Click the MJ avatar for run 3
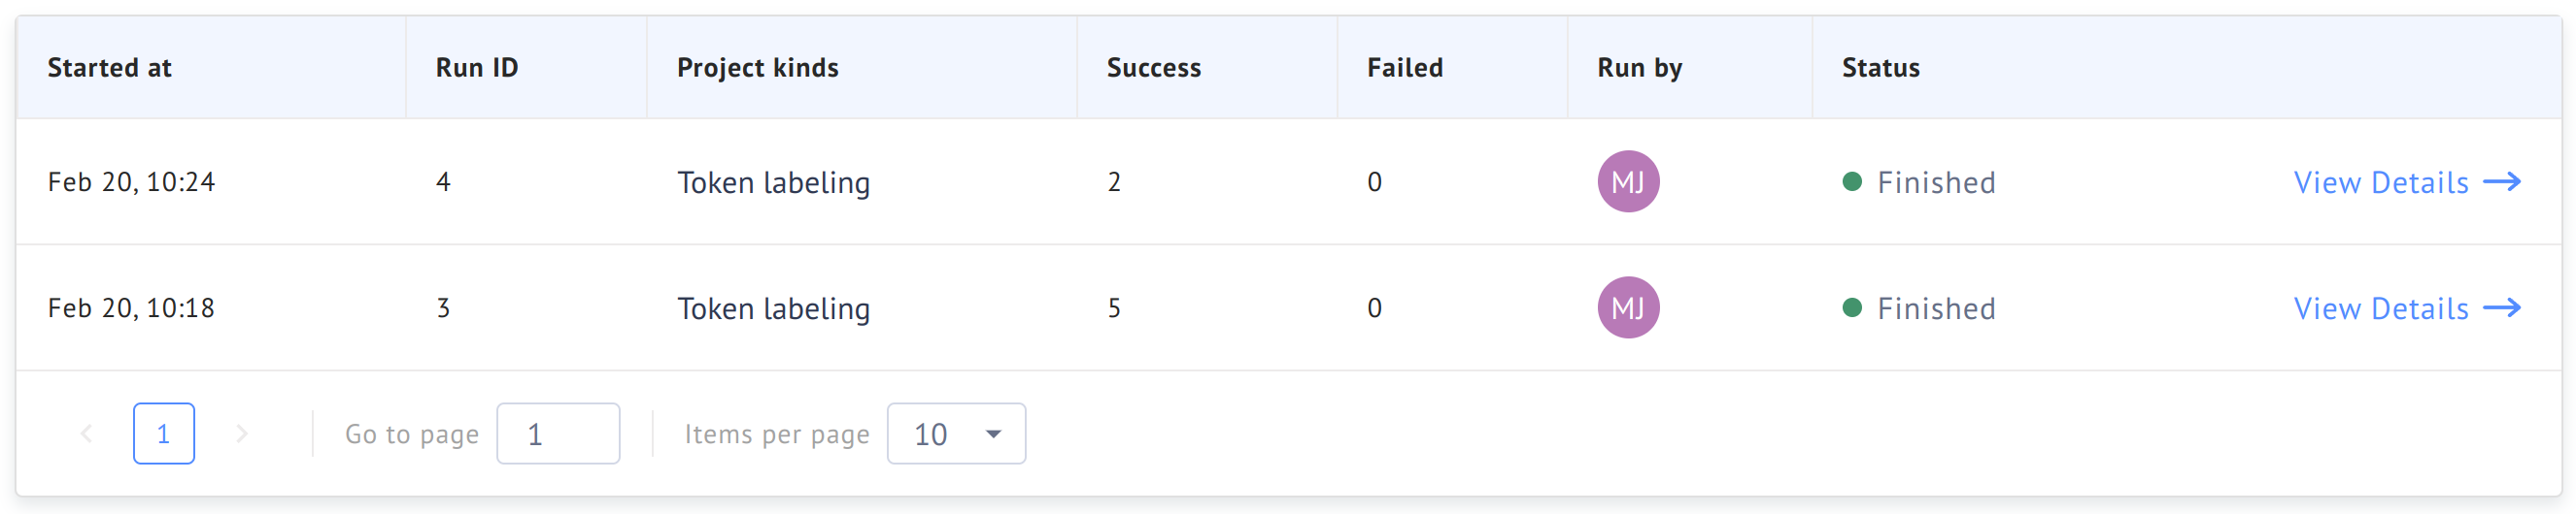Image resolution: width=2576 pixels, height=514 pixels. click(x=1627, y=307)
